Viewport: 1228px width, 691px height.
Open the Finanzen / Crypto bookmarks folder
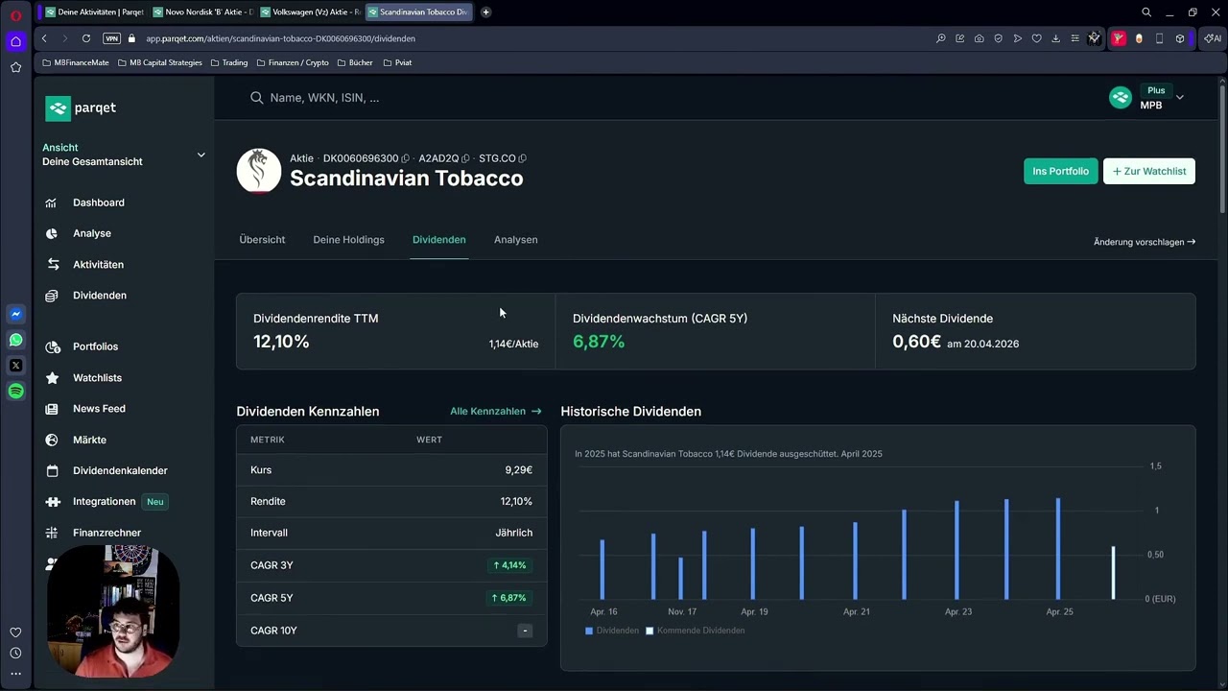[x=293, y=62]
